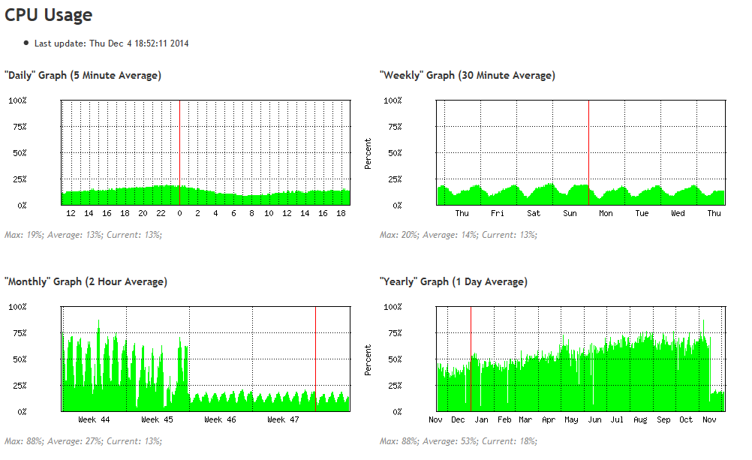The height and width of the screenshot is (460, 752).
Task: Open the Yearly CPU usage graph image
Action: tap(546, 364)
